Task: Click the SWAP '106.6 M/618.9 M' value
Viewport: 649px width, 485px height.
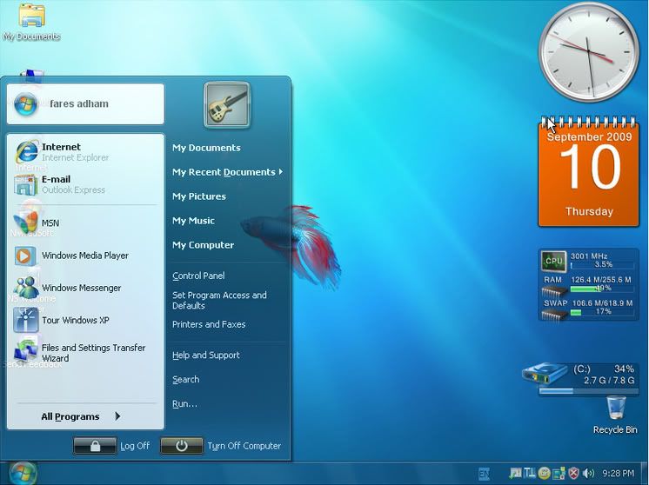Action: [603, 303]
